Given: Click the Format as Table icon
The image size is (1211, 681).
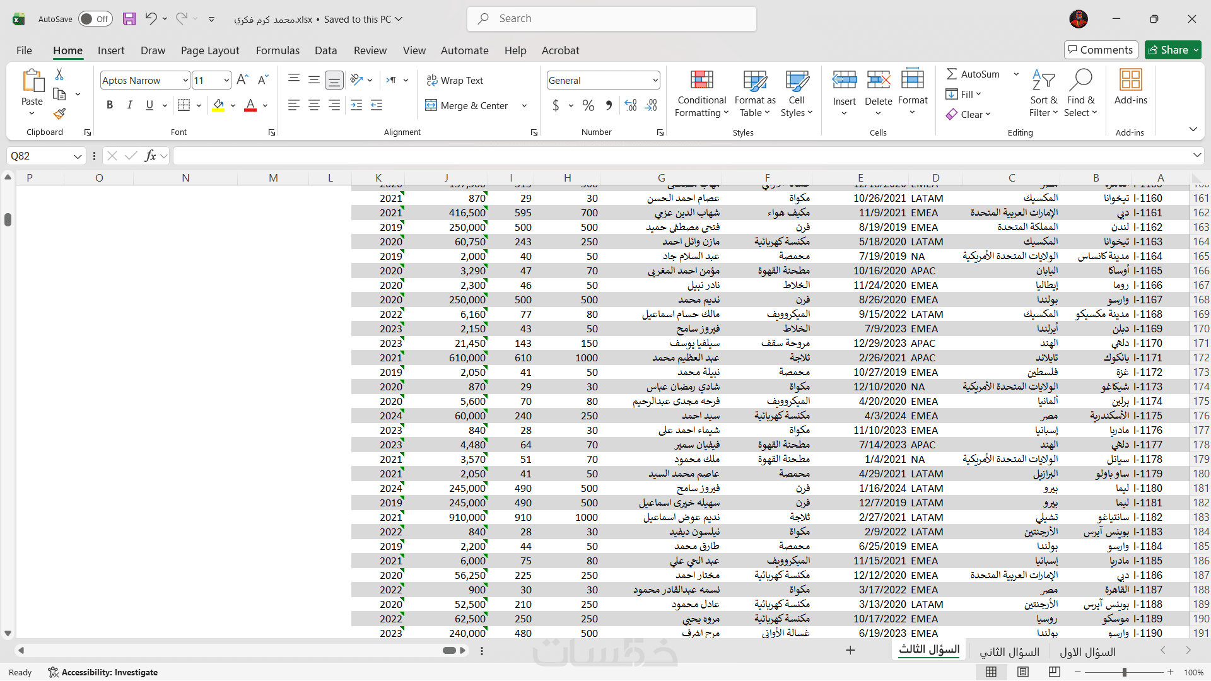Looking at the screenshot, I should (755, 81).
